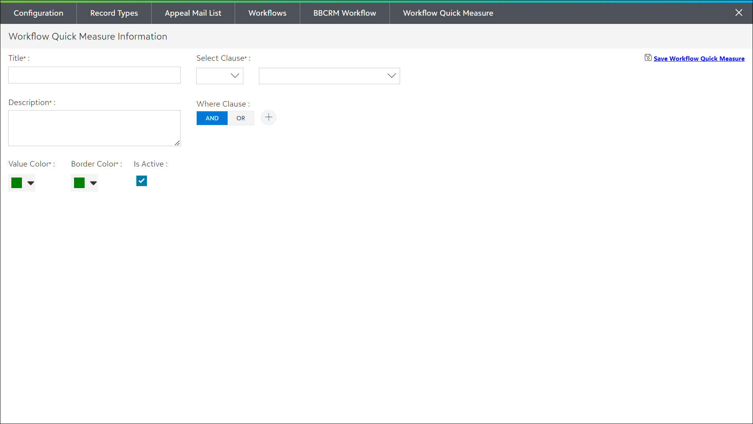This screenshot has width=753, height=424.
Task: Click the plus icon to add where clause
Action: (268, 118)
